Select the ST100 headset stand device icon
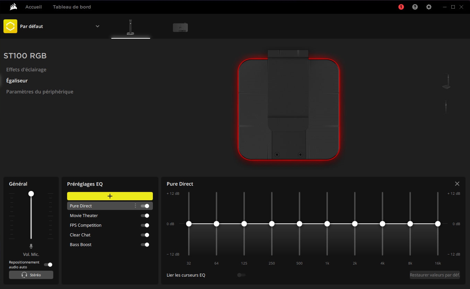 tap(130, 27)
